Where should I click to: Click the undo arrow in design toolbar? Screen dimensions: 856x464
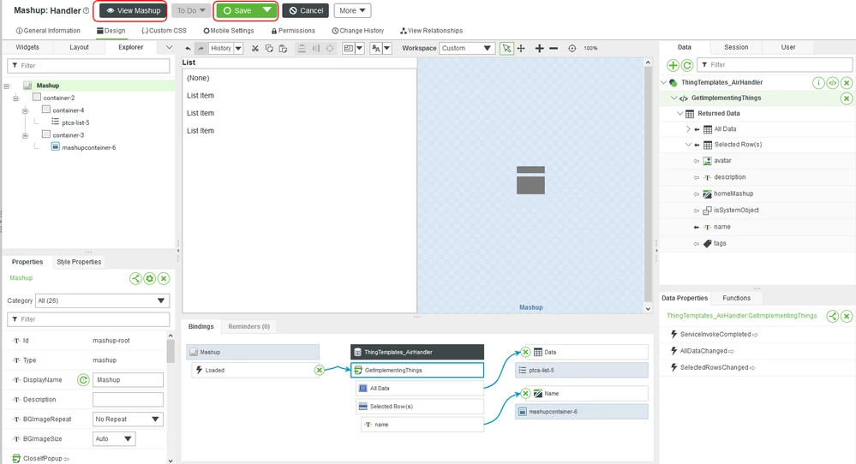[x=188, y=48]
